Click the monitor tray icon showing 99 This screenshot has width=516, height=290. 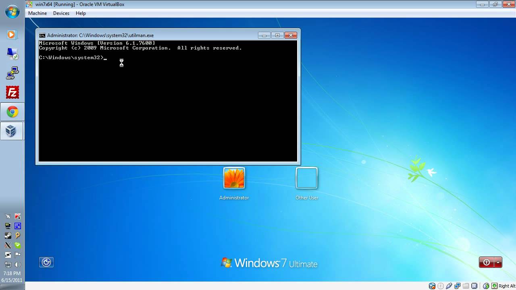click(x=8, y=226)
